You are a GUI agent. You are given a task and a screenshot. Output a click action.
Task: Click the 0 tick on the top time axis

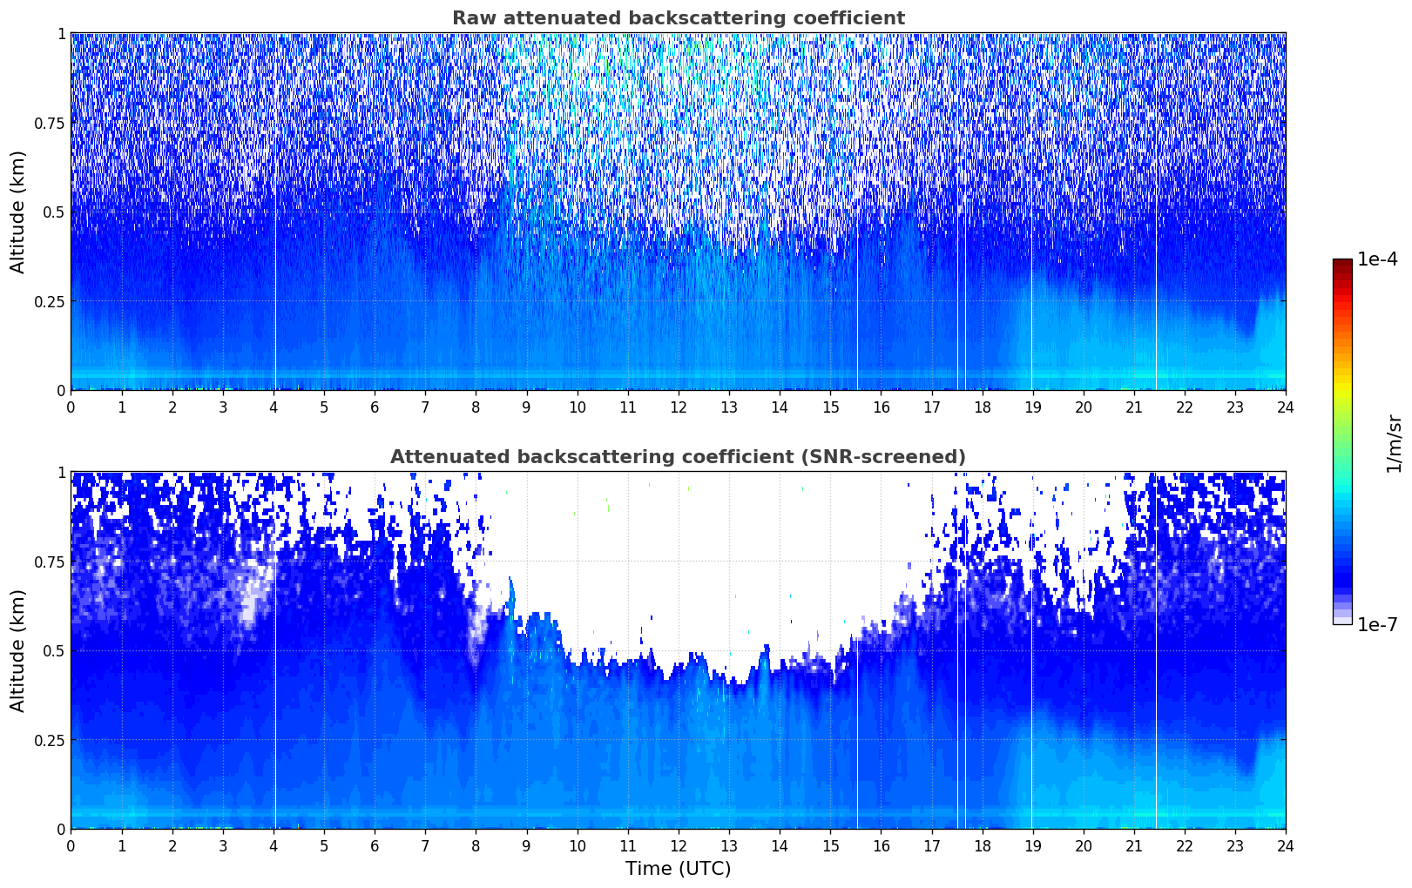click(71, 407)
